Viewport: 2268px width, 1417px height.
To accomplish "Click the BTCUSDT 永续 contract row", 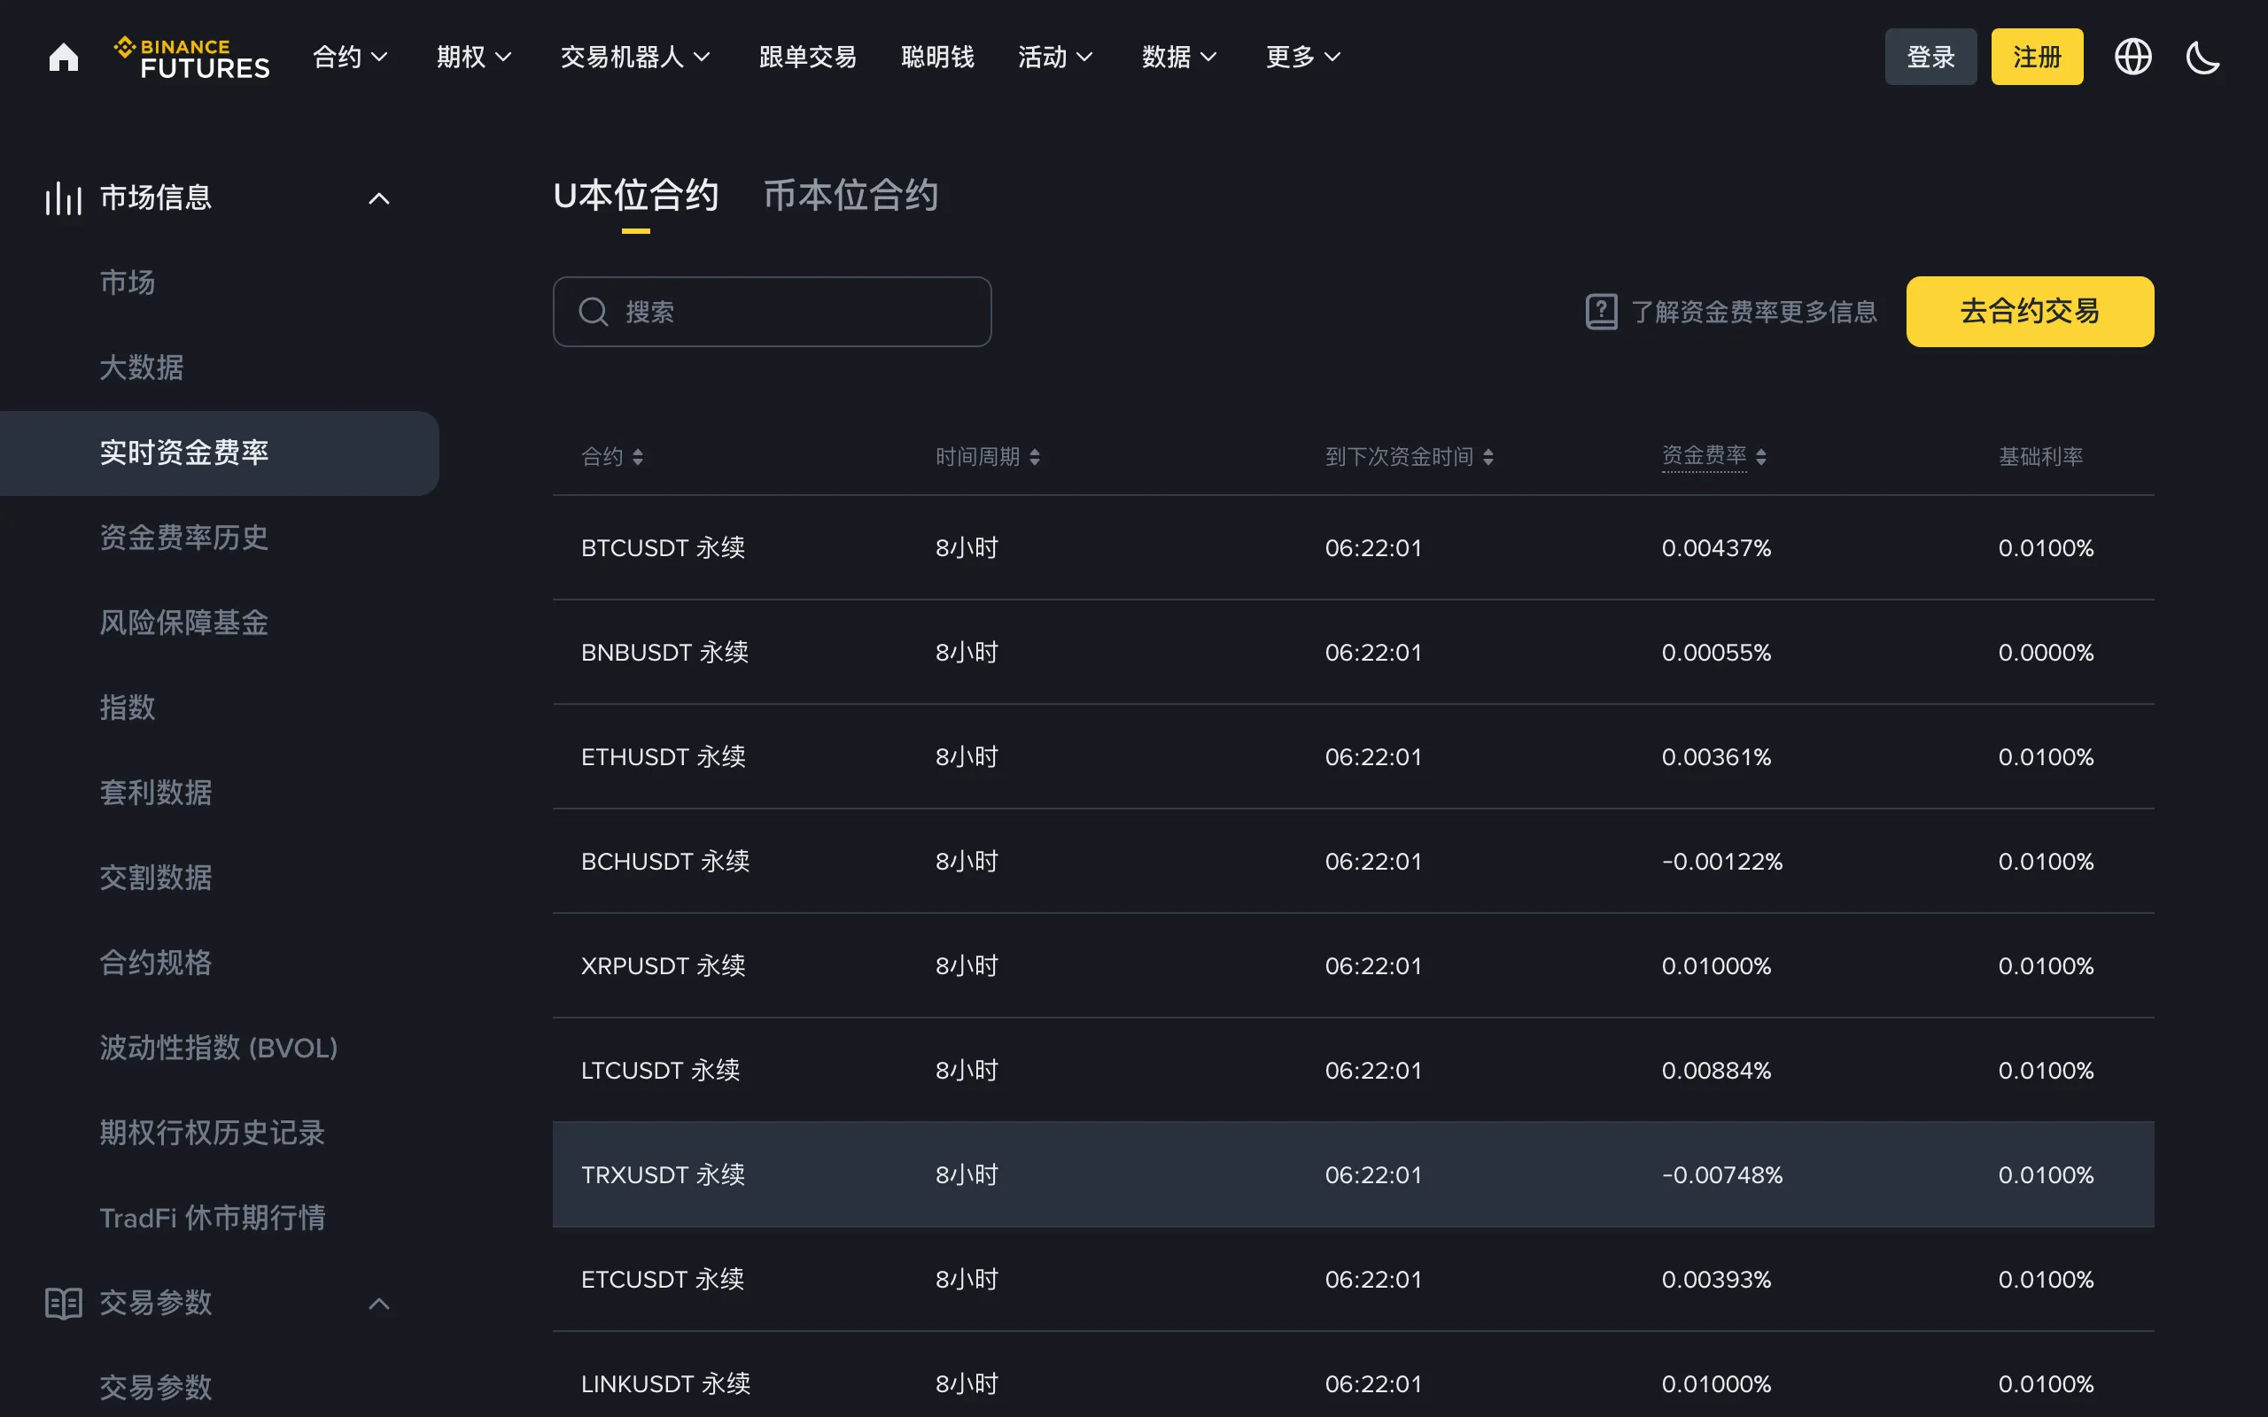I will [1354, 547].
